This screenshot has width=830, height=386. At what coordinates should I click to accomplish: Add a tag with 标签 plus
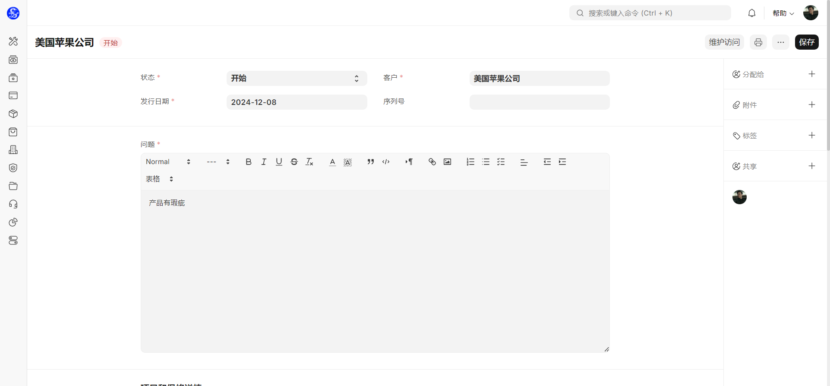[812, 135]
